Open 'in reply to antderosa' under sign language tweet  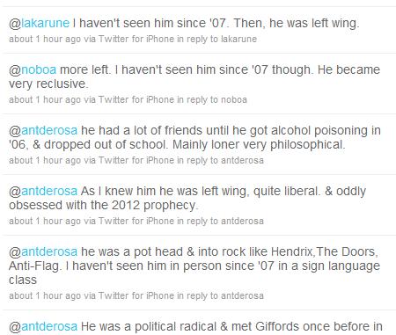pos(220,295)
